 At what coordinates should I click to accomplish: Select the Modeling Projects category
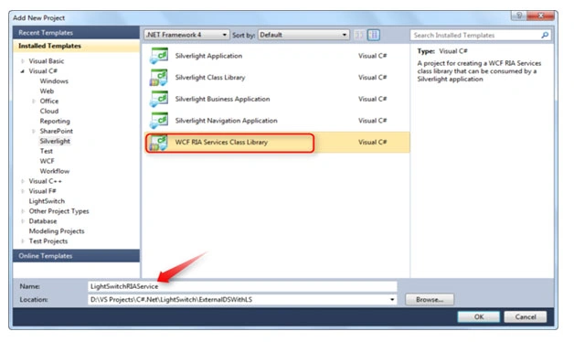point(57,231)
